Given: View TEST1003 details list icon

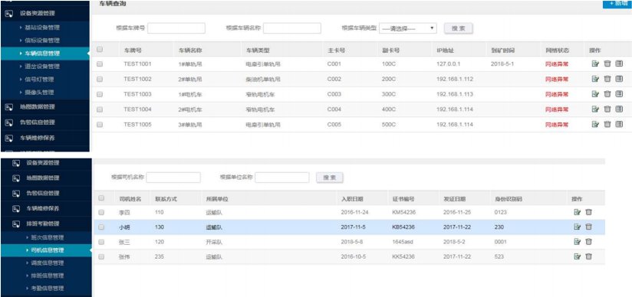Looking at the screenshot, I should point(619,93).
